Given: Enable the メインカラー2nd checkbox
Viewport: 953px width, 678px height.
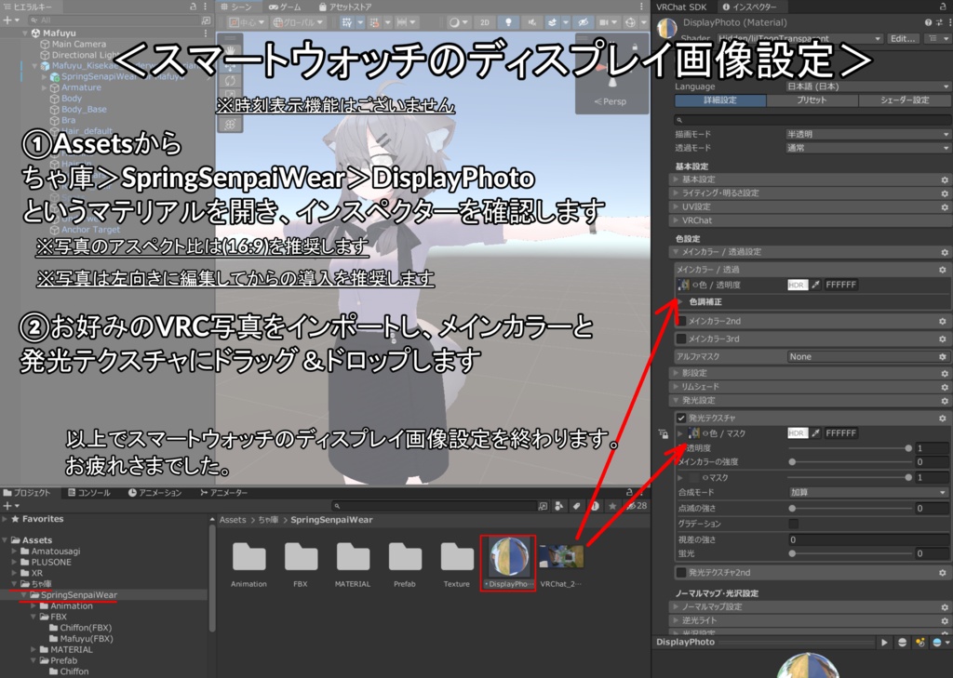Looking at the screenshot, I should coord(681,321).
